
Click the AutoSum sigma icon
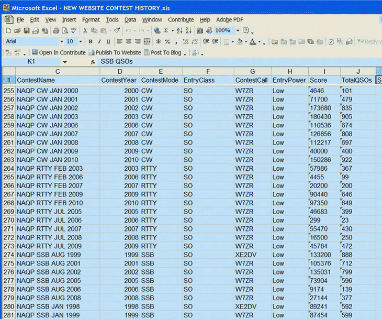pyautogui.click(x=166, y=31)
